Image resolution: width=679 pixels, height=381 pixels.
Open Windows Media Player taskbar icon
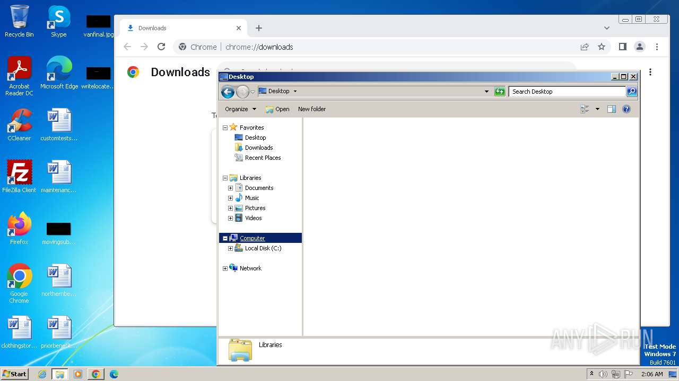click(x=78, y=374)
